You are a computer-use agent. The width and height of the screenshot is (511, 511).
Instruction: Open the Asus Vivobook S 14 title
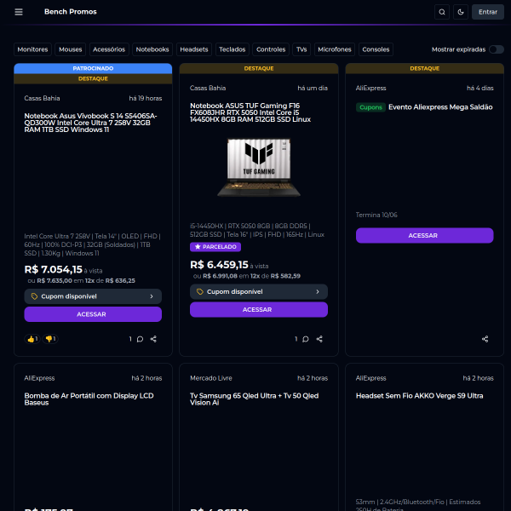(x=90, y=123)
